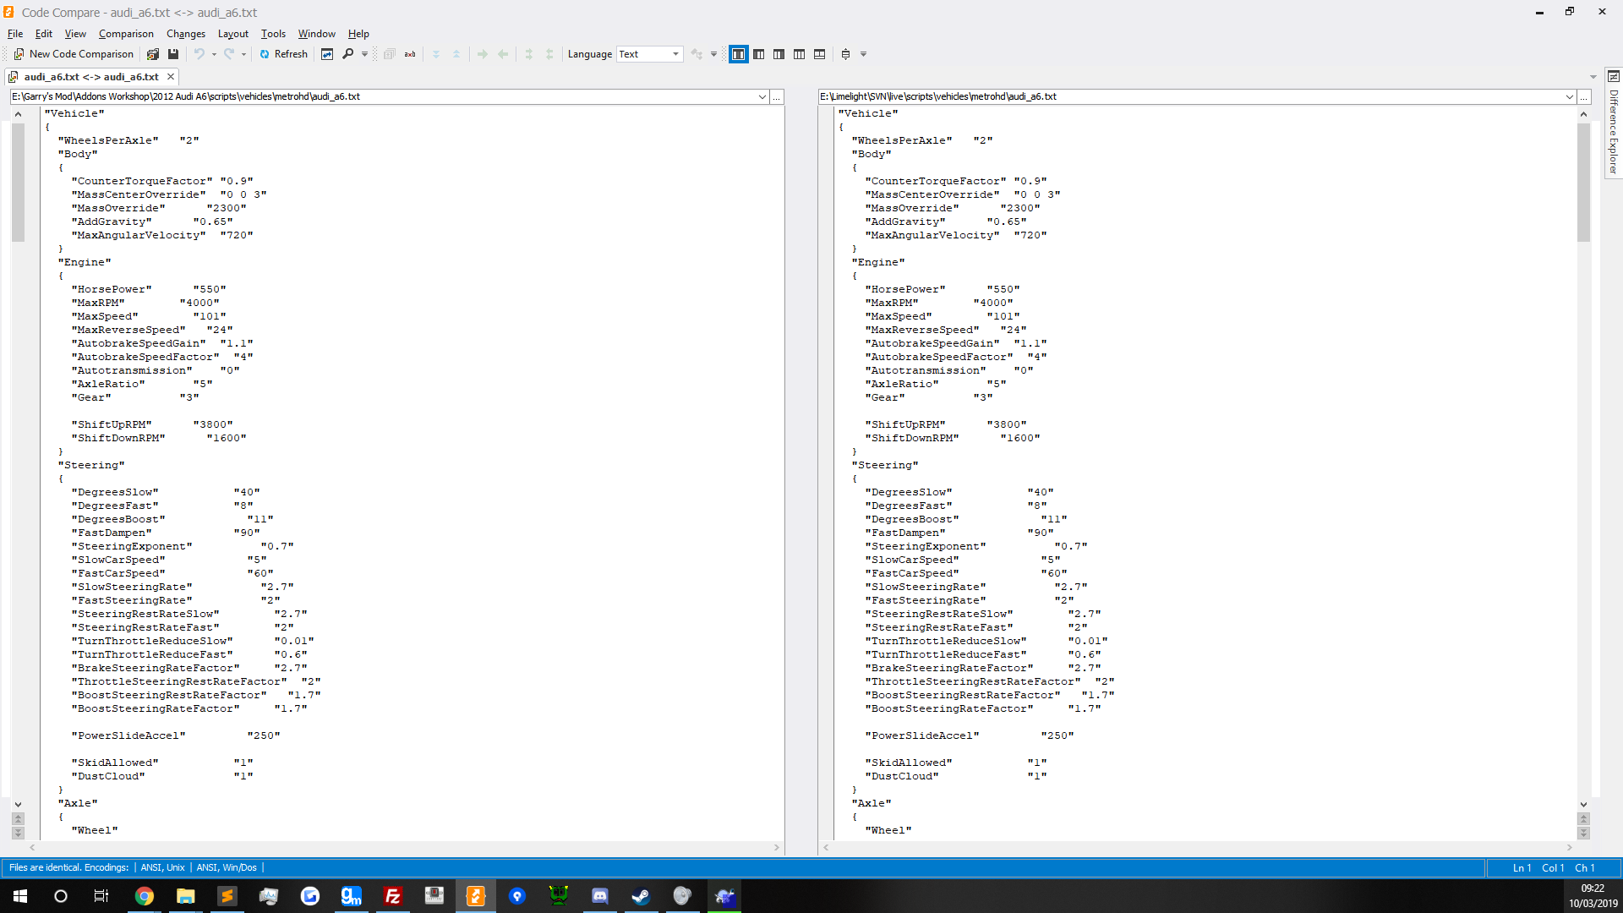
Task: Click the New Code Comparison button
Action: click(74, 54)
